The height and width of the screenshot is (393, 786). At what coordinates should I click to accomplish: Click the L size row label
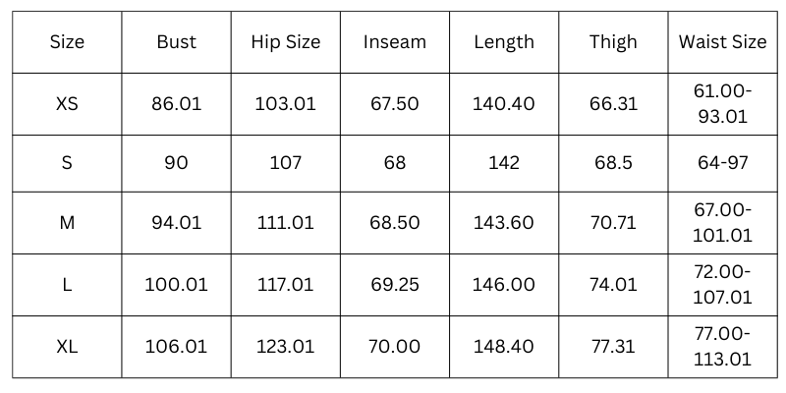[67, 284]
